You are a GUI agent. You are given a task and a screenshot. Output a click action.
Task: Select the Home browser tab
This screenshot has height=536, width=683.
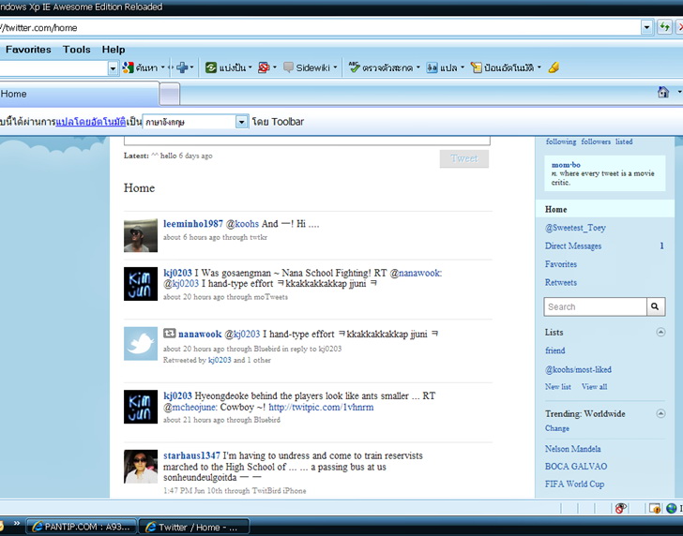[79, 94]
